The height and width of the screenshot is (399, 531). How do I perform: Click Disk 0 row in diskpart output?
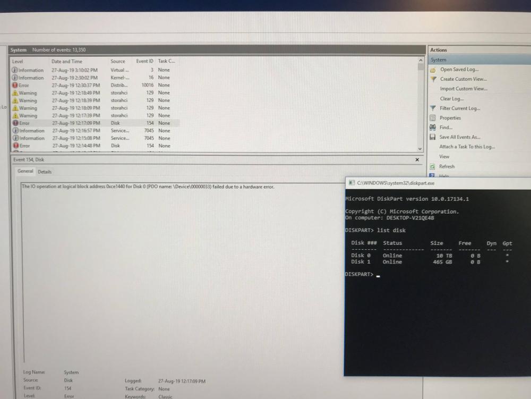(x=431, y=256)
